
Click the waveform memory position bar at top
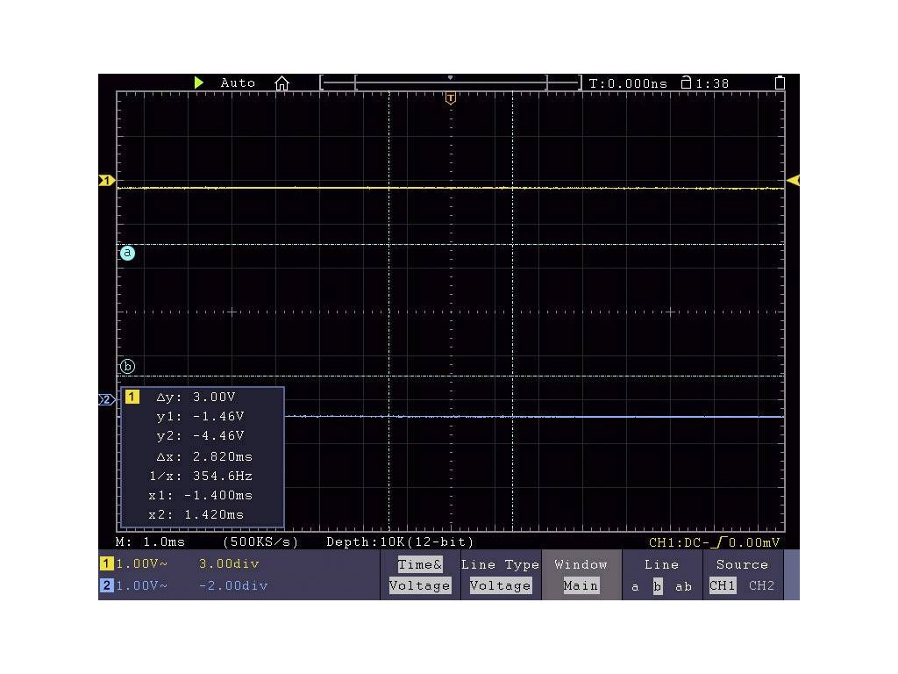(x=451, y=83)
